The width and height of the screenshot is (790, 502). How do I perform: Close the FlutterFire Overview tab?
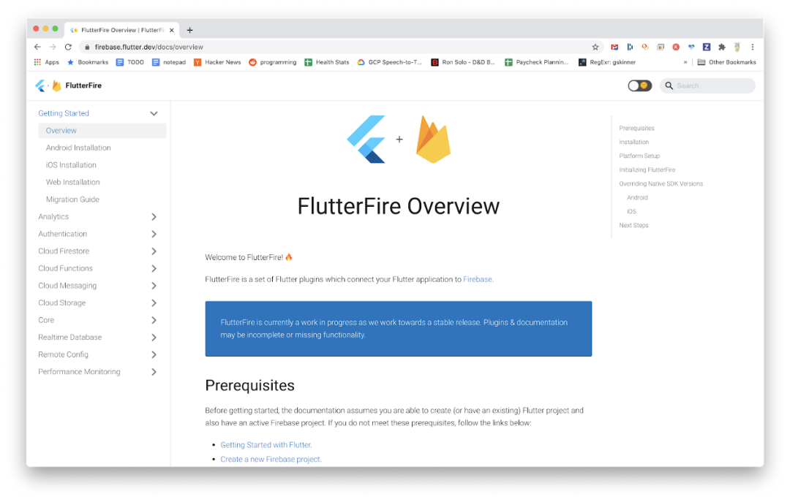click(x=172, y=30)
